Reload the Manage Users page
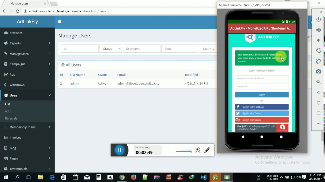The width and height of the screenshot is (325, 182). point(18,11)
